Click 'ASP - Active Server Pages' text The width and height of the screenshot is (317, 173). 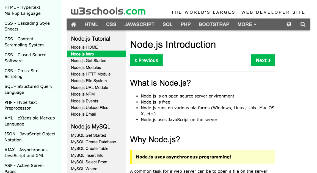(24, 168)
